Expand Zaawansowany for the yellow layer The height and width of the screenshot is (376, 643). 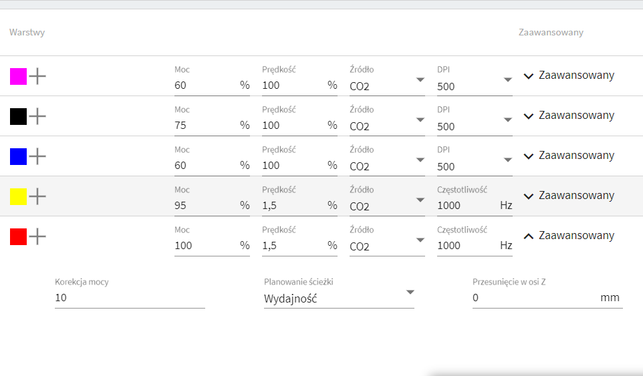coord(569,196)
